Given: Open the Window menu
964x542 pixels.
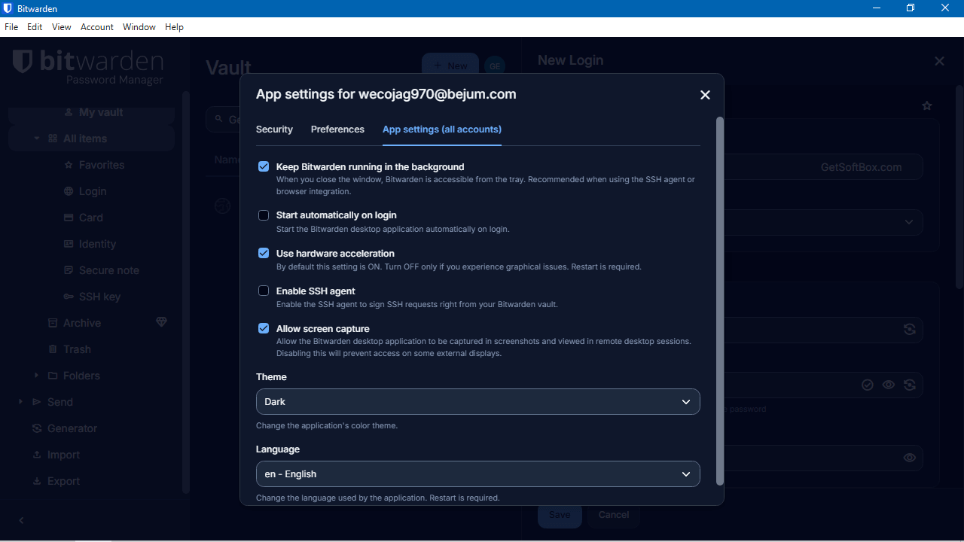Looking at the screenshot, I should tap(139, 27).
